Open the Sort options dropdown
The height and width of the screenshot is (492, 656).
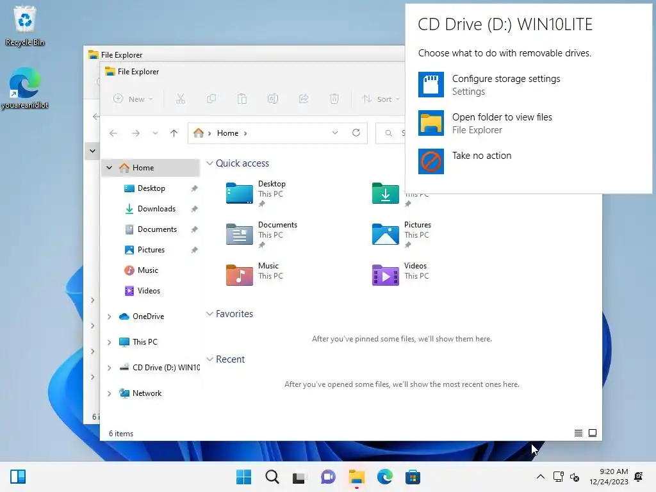[x=381, y=99]
